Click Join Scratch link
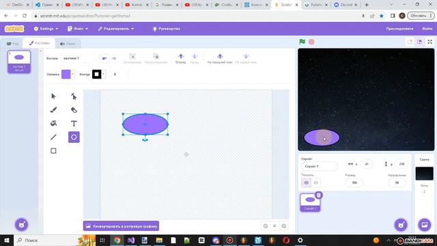Viewport: 437px width, 246px height. click(x=399, y=29)
